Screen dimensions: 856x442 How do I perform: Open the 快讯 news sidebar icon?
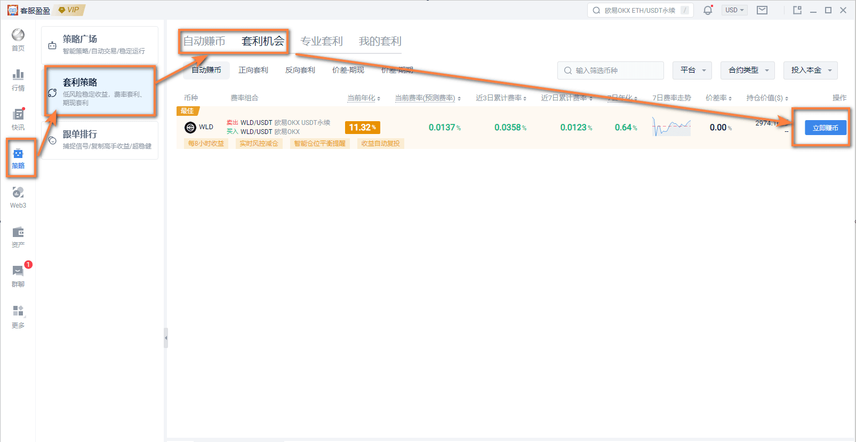pyautogui.click(x=18, y=120)
